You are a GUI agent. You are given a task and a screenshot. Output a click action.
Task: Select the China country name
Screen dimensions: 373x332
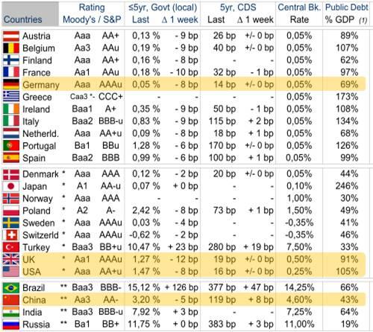34,300
